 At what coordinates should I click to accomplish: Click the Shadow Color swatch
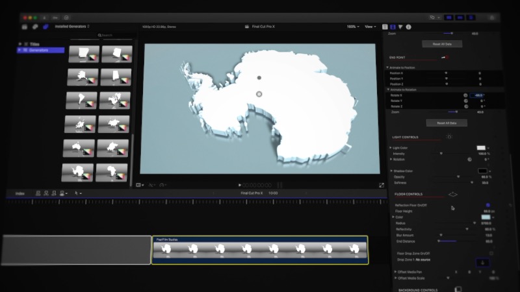point(482,171)
